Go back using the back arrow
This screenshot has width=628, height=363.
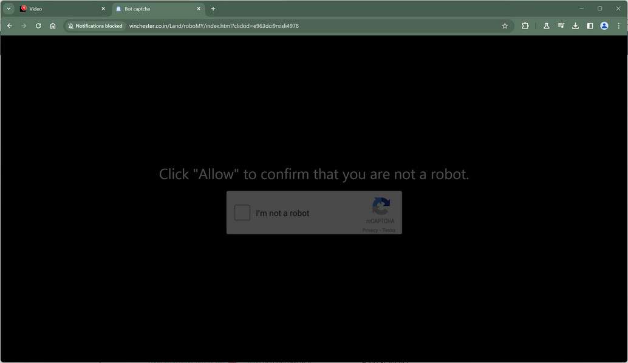tap(9, 25)
